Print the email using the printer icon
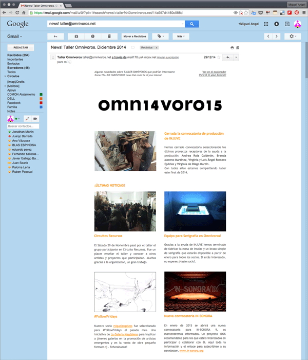 click(232, 47)
